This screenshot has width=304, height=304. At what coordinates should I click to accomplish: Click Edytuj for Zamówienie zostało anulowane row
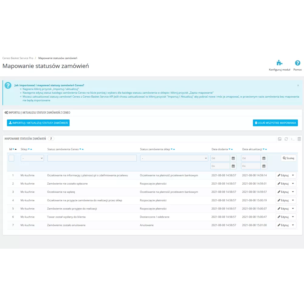pos(283,225)
